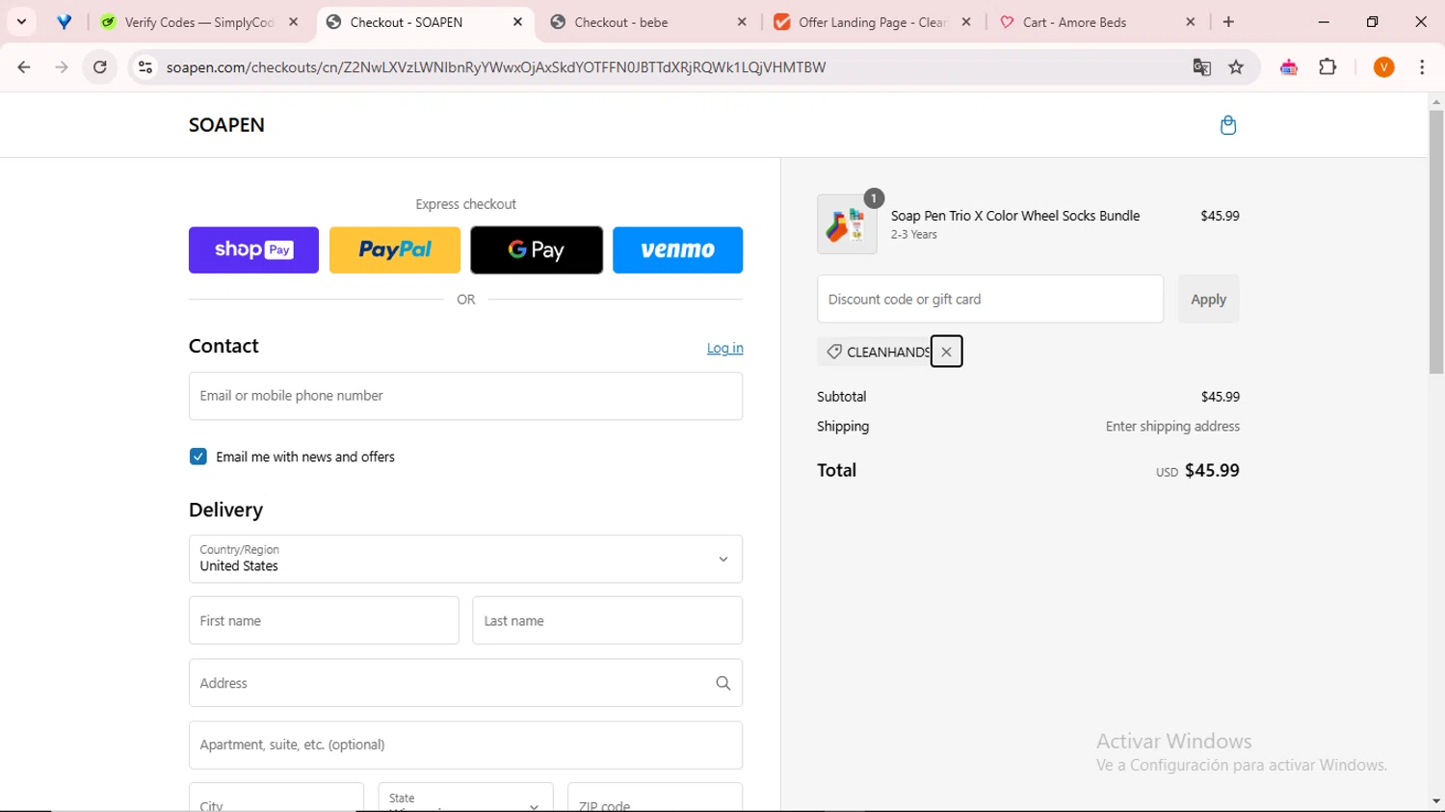Close the Verify Codes SimplyCodes tab

pos(294,22)
